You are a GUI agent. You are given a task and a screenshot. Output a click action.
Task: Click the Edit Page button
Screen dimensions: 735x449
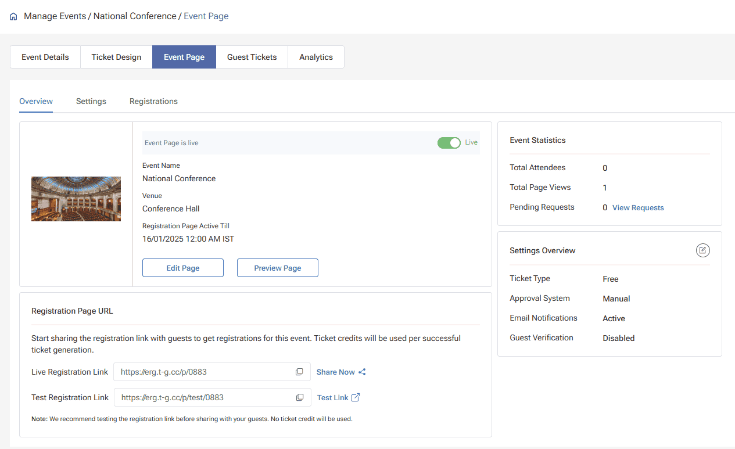(183, 268)
